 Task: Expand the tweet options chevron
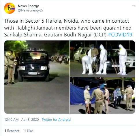coord(134,5)
